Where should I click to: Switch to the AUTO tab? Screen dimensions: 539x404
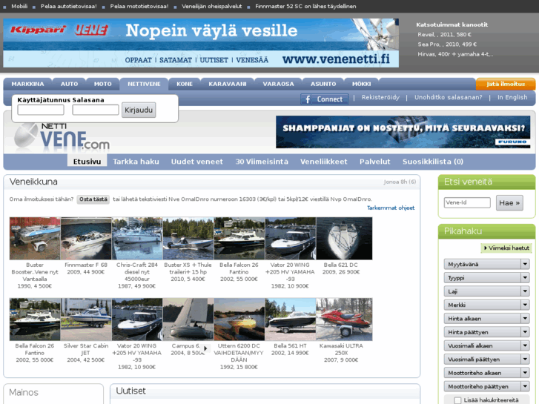coord(70,84)
